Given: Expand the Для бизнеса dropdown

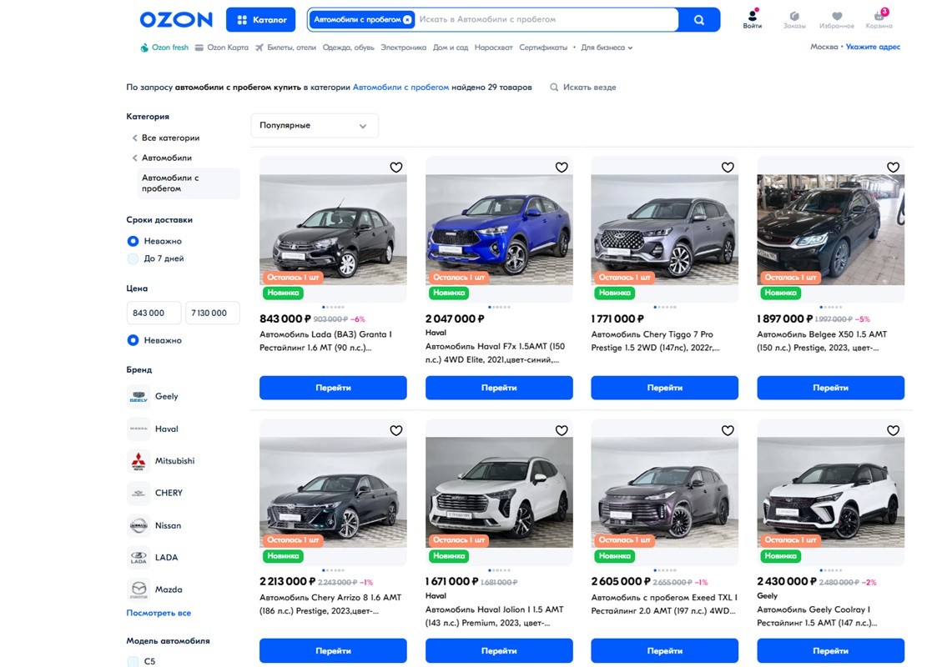Looking at the screenshot, I should tap(607, 48).
